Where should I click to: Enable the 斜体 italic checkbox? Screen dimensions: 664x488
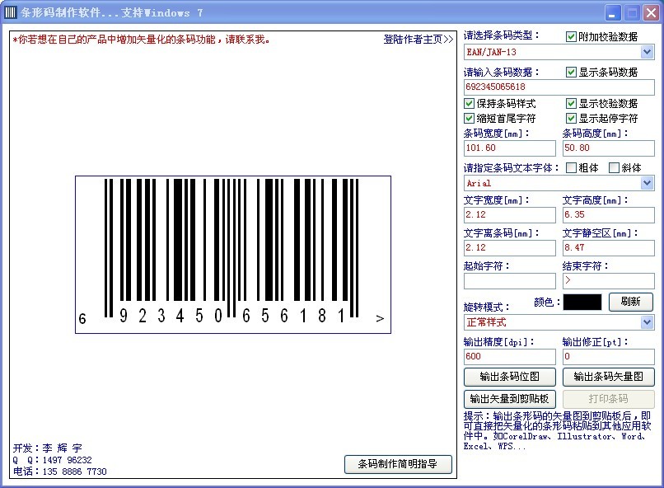(614, 167)
